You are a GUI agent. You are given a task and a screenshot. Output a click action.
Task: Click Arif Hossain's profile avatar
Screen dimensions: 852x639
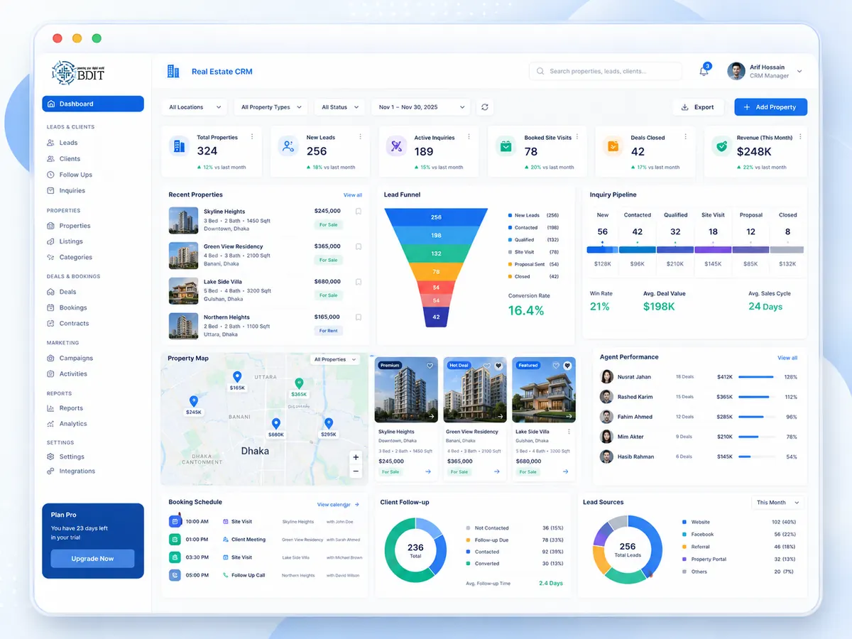(x=736, y=71)
